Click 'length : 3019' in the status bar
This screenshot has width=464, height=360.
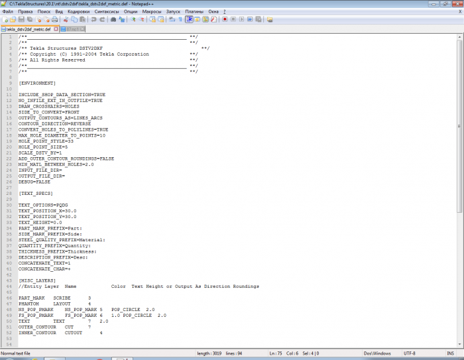[x=209, y=353]
